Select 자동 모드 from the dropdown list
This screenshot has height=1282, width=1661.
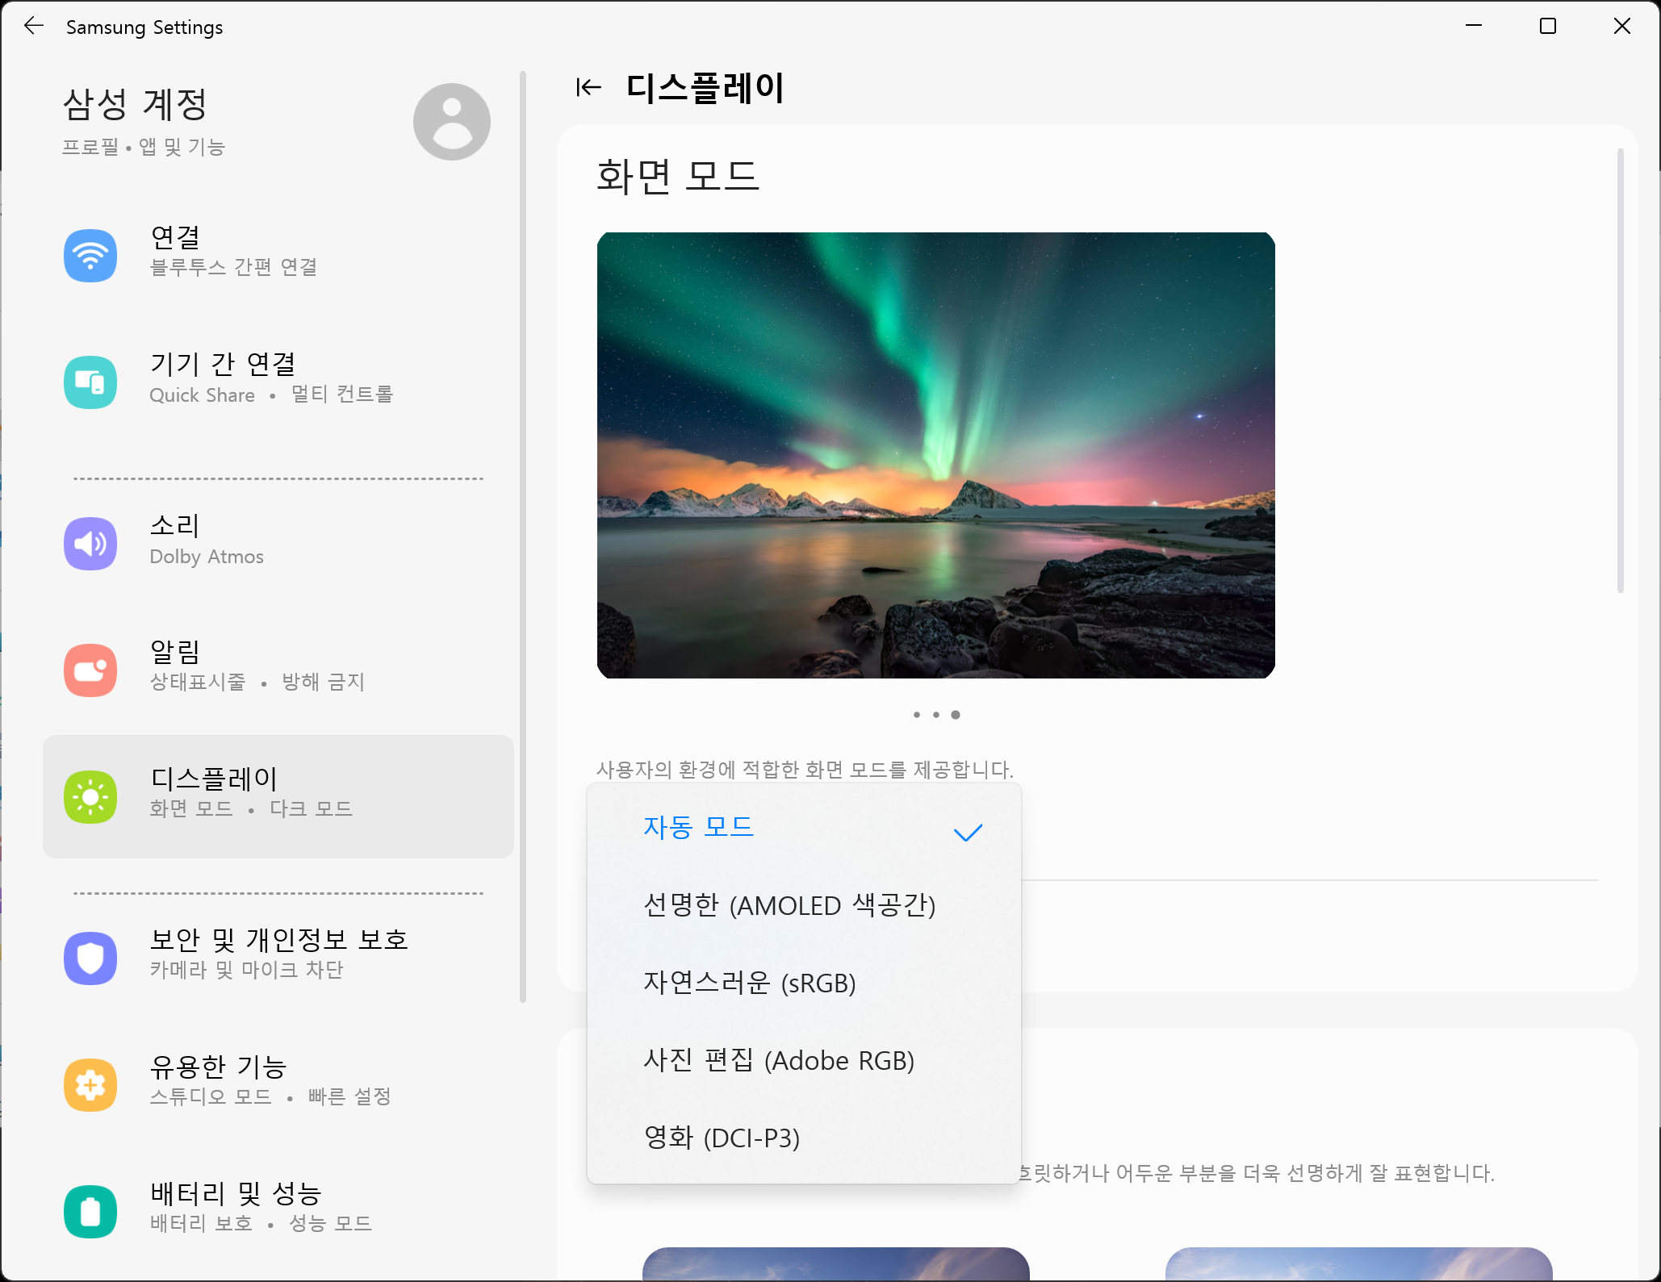[805, 829]
